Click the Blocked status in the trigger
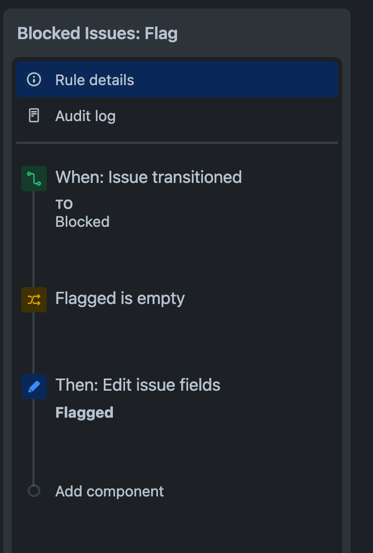373x553 pixels. (x=82, y=222)
